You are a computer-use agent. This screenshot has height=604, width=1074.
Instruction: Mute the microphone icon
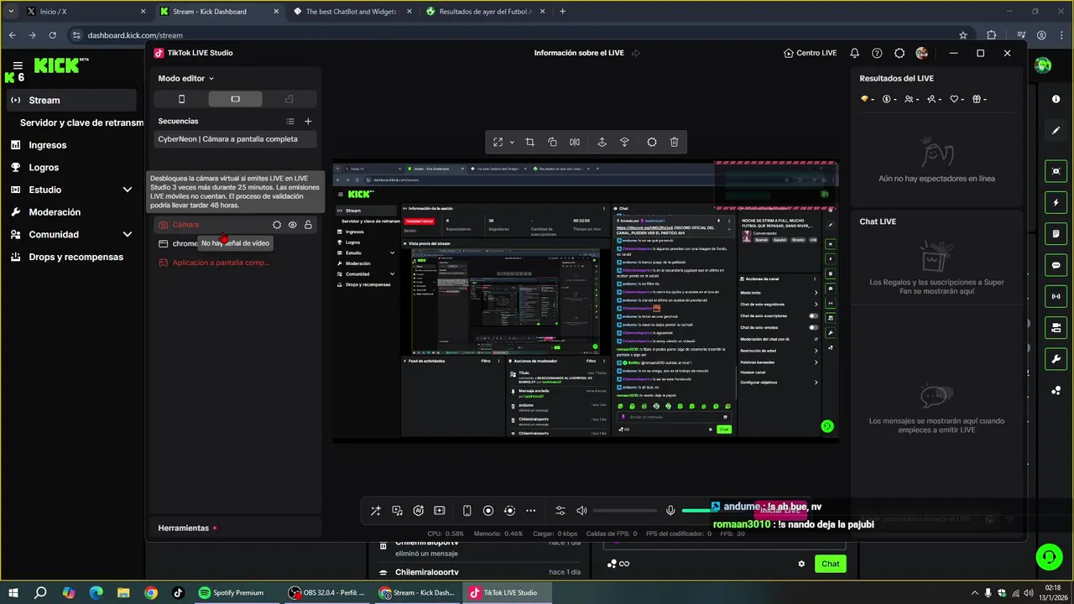click(670, 511)
